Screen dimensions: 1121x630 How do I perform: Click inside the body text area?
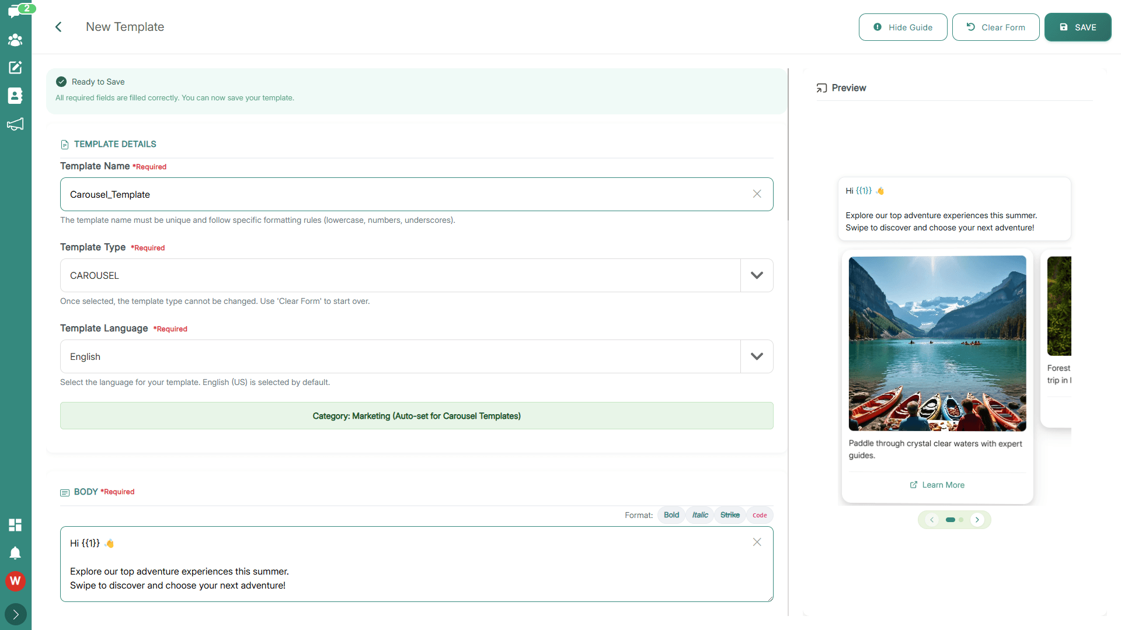point(416,564)
